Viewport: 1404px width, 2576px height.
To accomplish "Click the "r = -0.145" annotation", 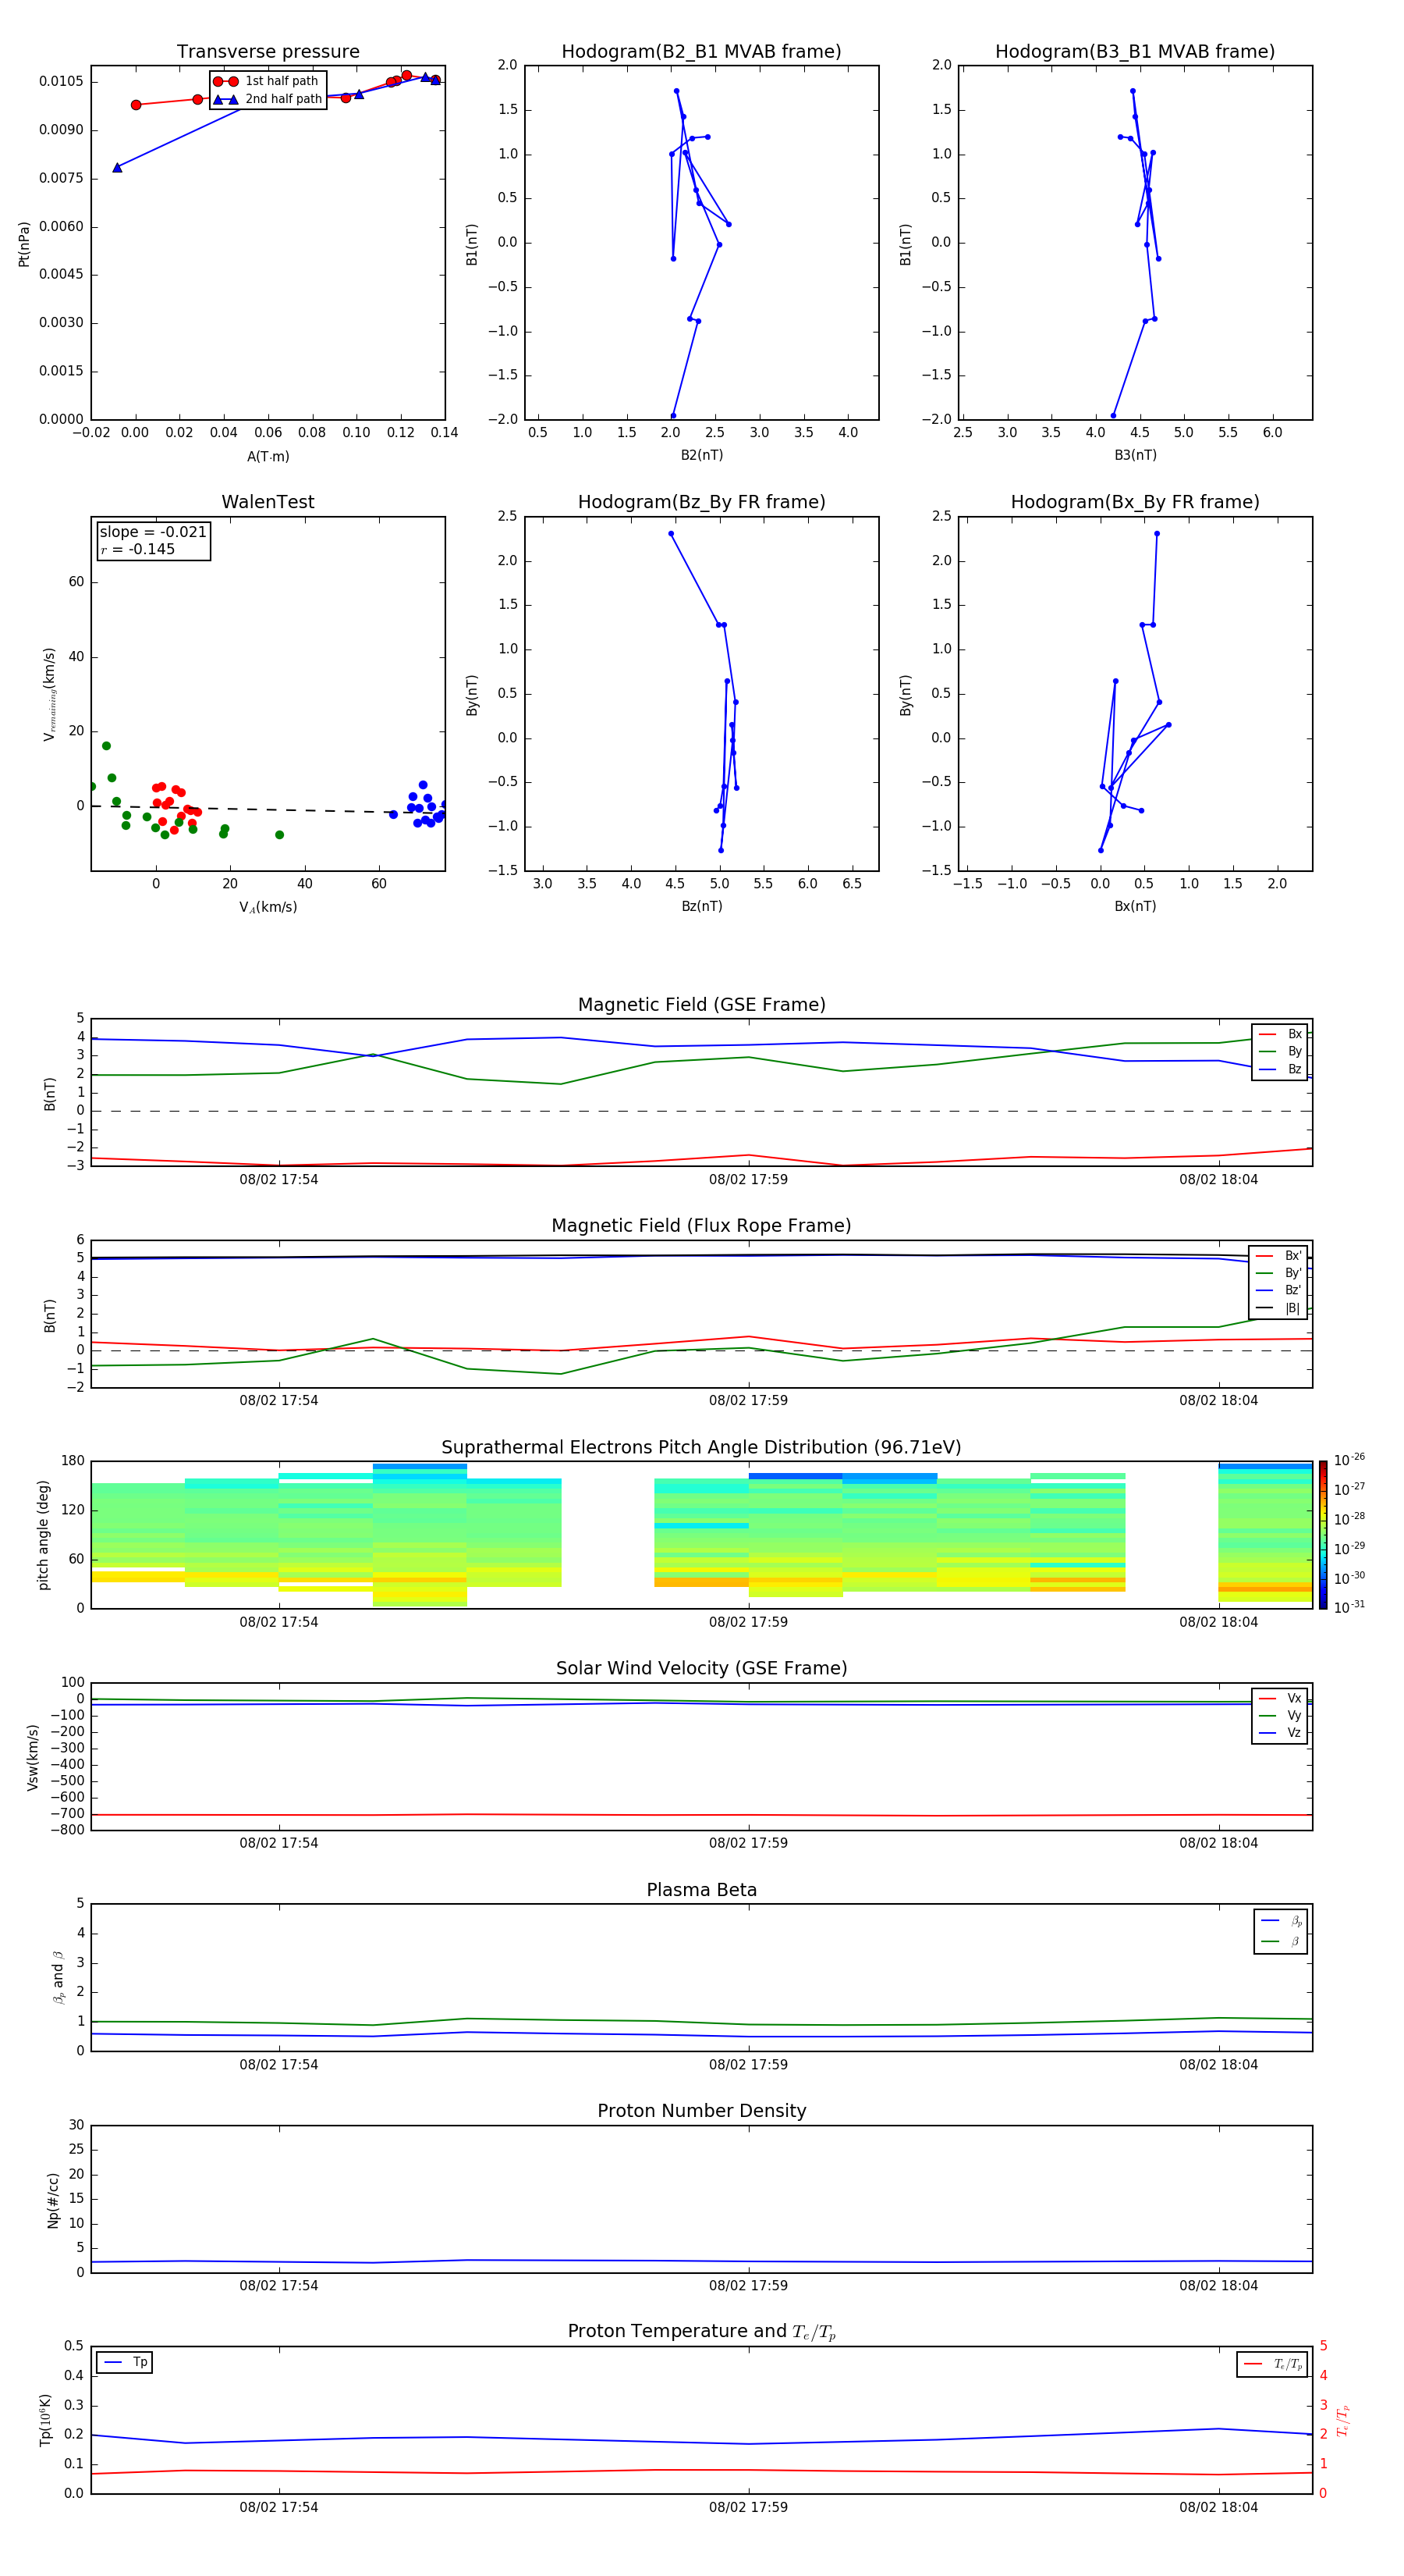I will (x=137, y=549).
